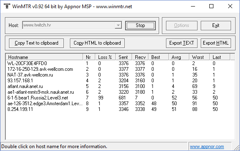
Task: Click the Best column header
Action: 159,57
